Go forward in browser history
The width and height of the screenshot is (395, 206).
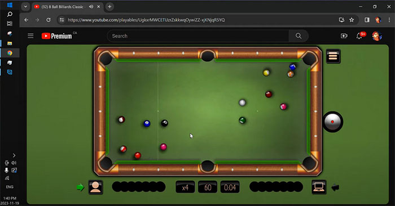click(x=37, y=20)
